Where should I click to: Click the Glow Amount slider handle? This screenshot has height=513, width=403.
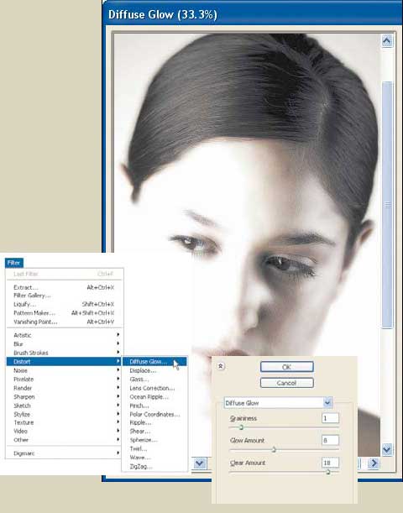coord(274,450)
